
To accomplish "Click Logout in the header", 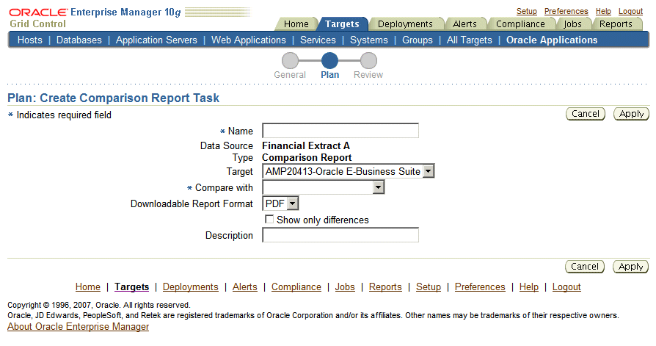I will click(630, 11).
